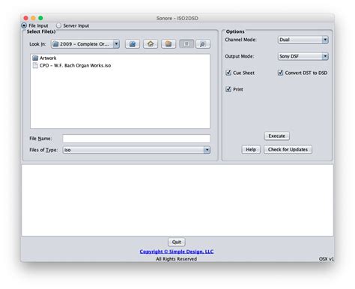Click Check for Updates button
Screen dimensions: 355x289
288,150
